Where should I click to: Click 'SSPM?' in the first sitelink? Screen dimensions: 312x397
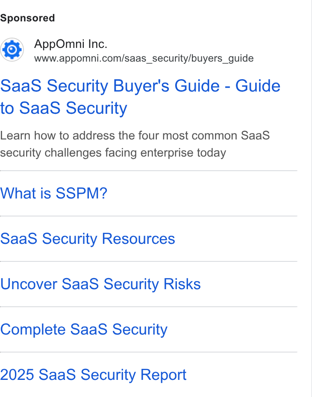click(82, 193)
